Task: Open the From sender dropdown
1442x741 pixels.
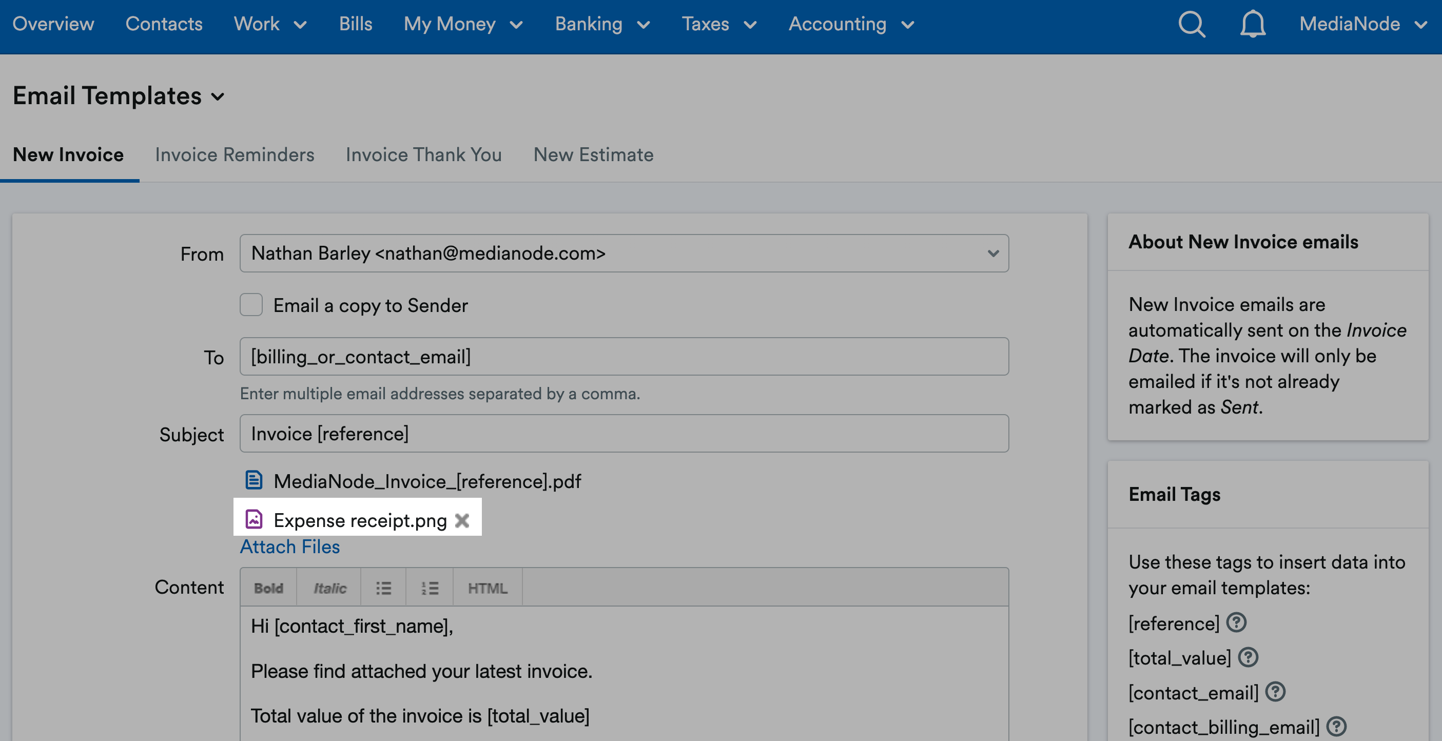Action: pyautogui.click(x=624, y=254)
